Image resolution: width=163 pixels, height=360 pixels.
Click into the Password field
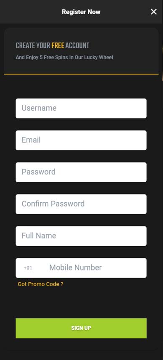(x=81, y=172)
